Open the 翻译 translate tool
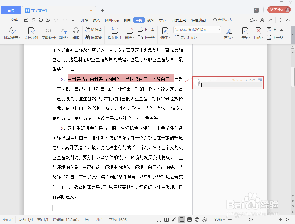The height and width of the screenshot is (224, 295). tap(62, 33)
